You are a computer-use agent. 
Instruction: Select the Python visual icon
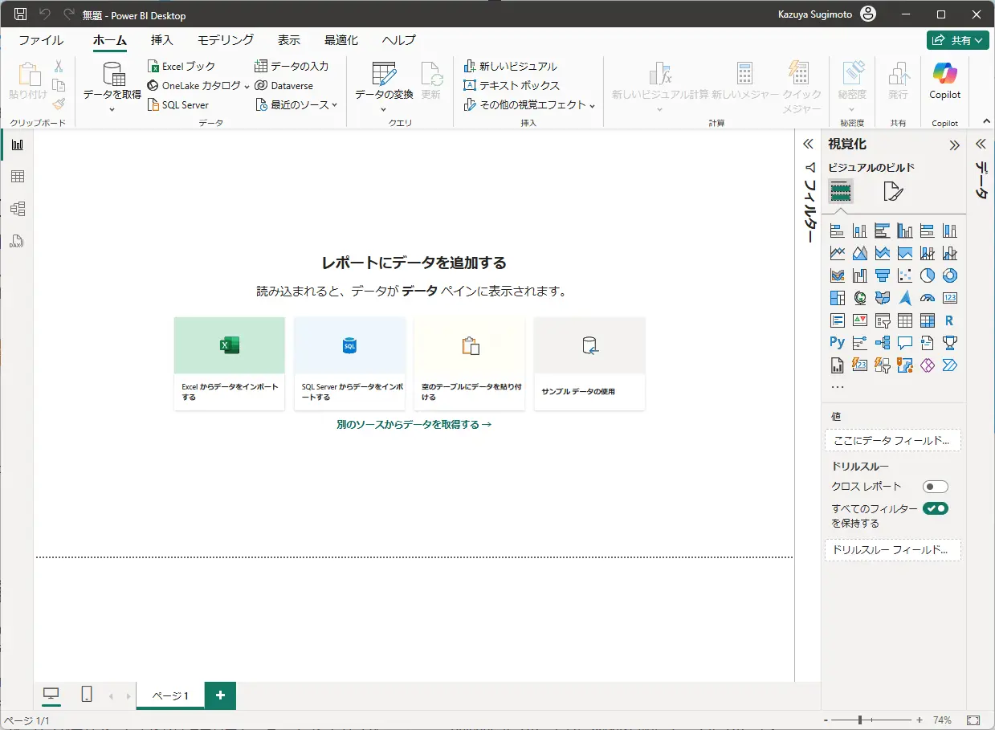837,343
